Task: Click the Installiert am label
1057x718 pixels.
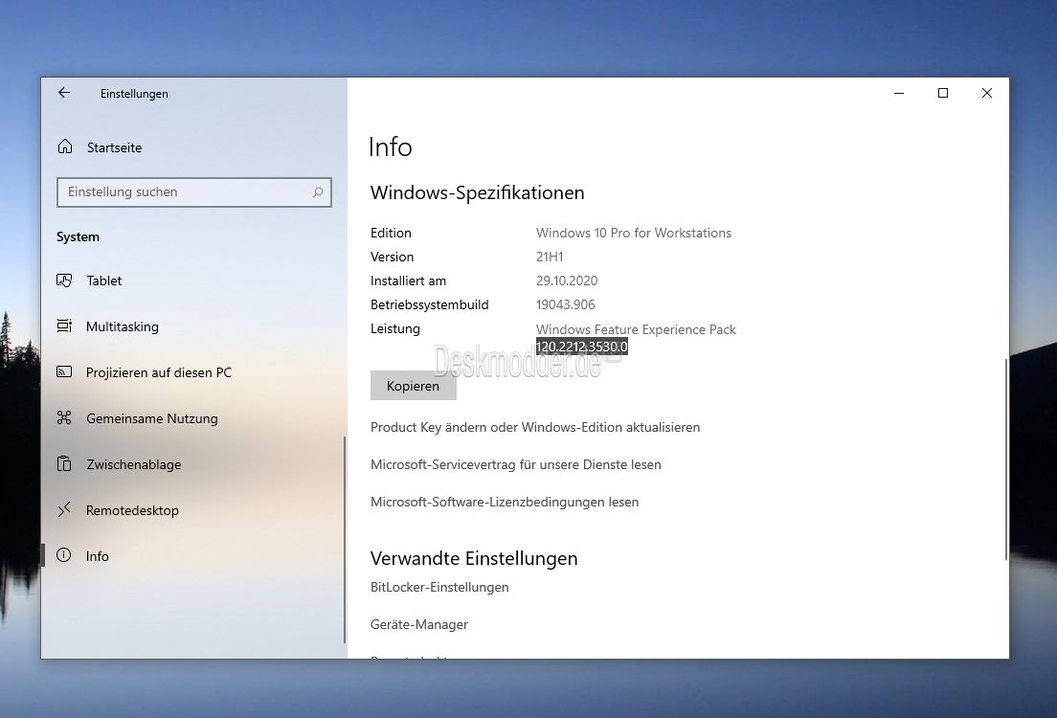Action: [409, 281]
